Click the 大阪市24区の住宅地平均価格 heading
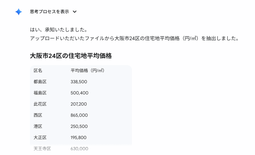Image resolution: width=255 pixels, height=155 pixels. [x=71, y=56]
